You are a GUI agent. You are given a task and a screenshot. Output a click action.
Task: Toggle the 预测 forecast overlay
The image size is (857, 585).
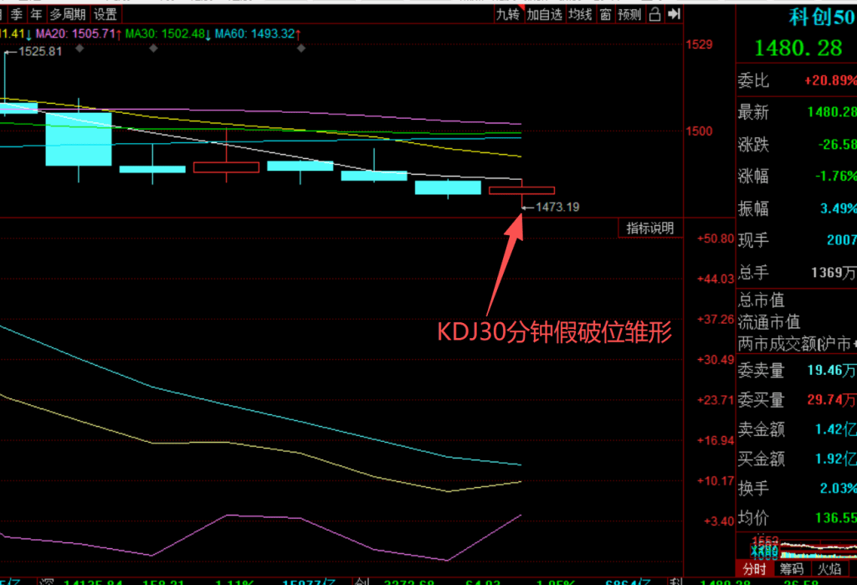coord(629,14)
